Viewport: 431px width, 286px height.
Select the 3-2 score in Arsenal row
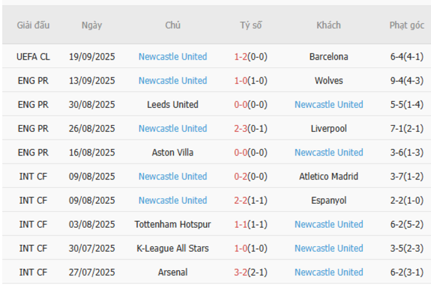point(241,272)
